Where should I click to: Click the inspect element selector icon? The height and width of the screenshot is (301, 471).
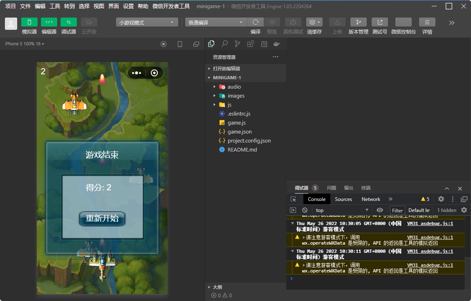coord(294,199)
